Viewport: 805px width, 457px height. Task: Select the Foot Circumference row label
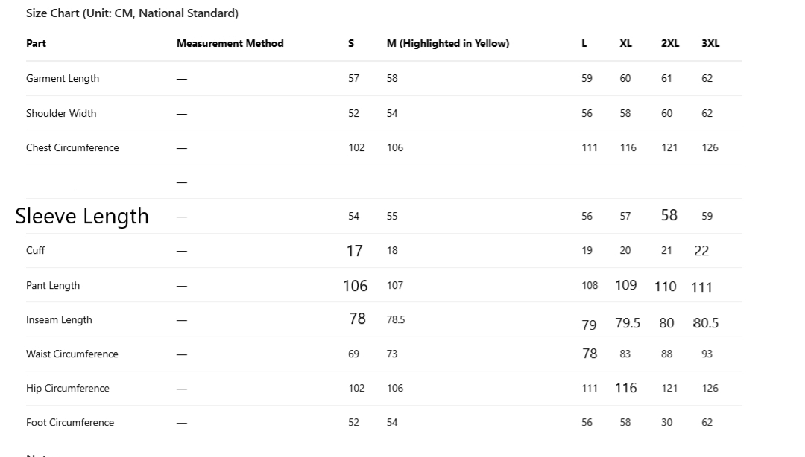(70, 423)
